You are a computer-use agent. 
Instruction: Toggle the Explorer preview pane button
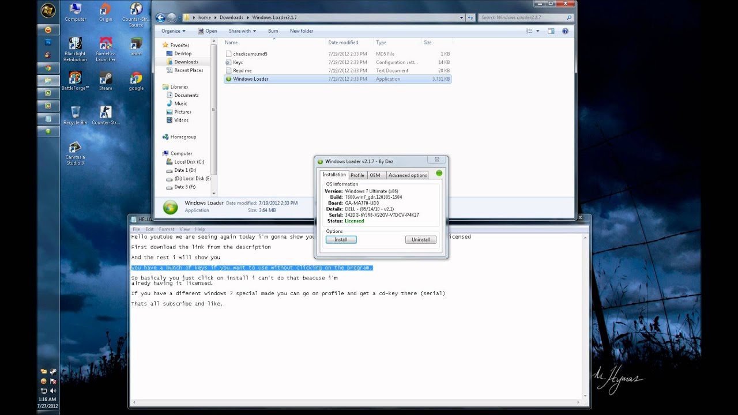[551, 31]
